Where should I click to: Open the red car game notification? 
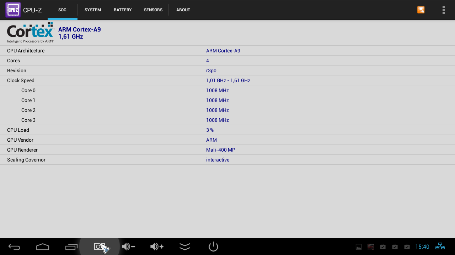click(x=371, y=247)
